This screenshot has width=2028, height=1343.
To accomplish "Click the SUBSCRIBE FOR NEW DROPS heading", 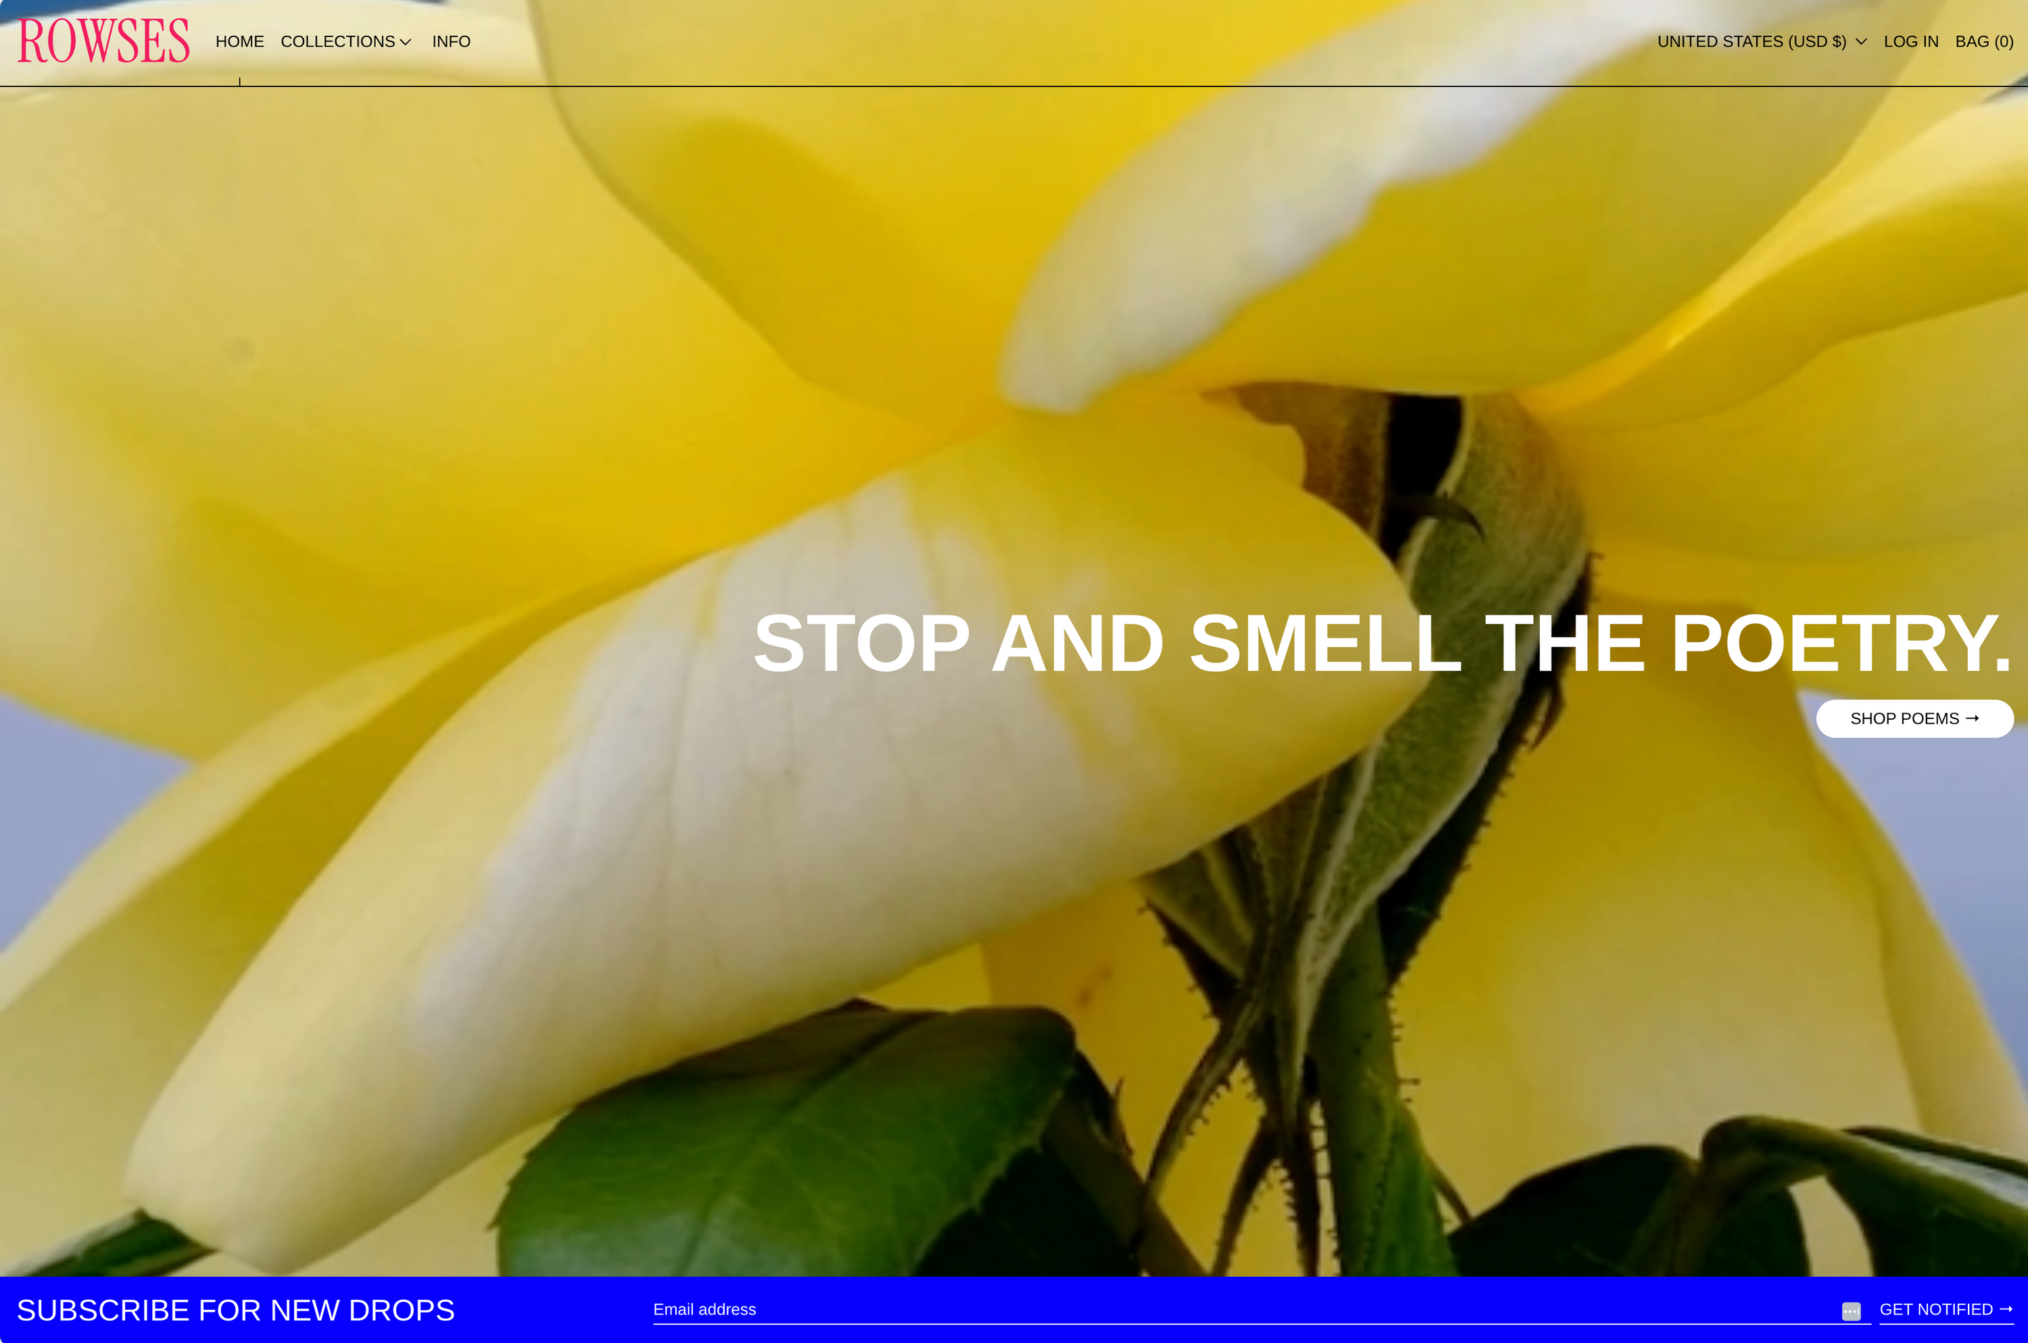I will [235, 1311].
